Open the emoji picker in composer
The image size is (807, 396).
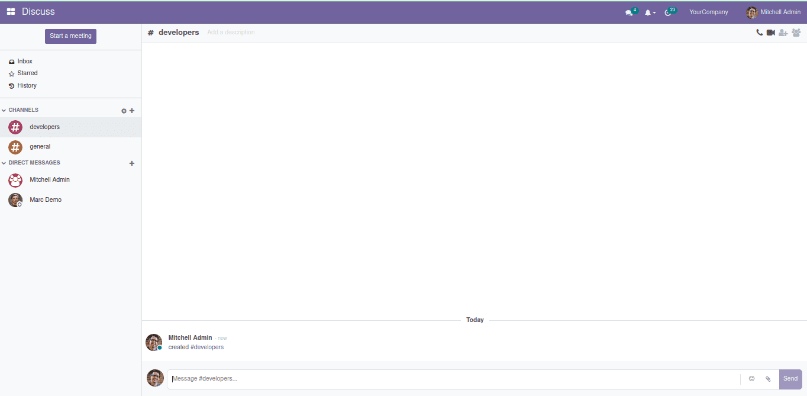[x=751, y=379]
